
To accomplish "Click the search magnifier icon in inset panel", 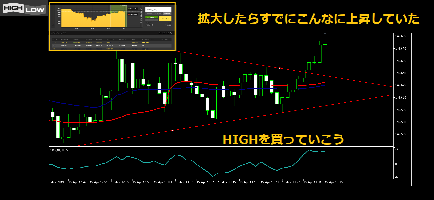I will (x=171, y=33).
